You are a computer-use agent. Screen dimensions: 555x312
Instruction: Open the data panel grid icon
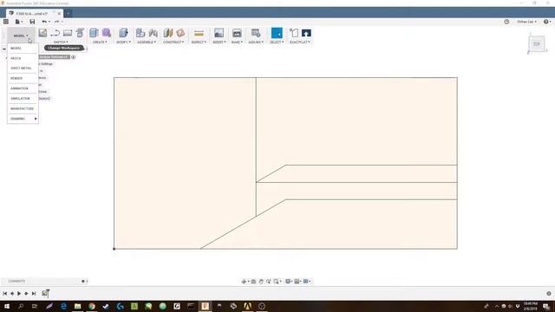click(x=6, y=22)
